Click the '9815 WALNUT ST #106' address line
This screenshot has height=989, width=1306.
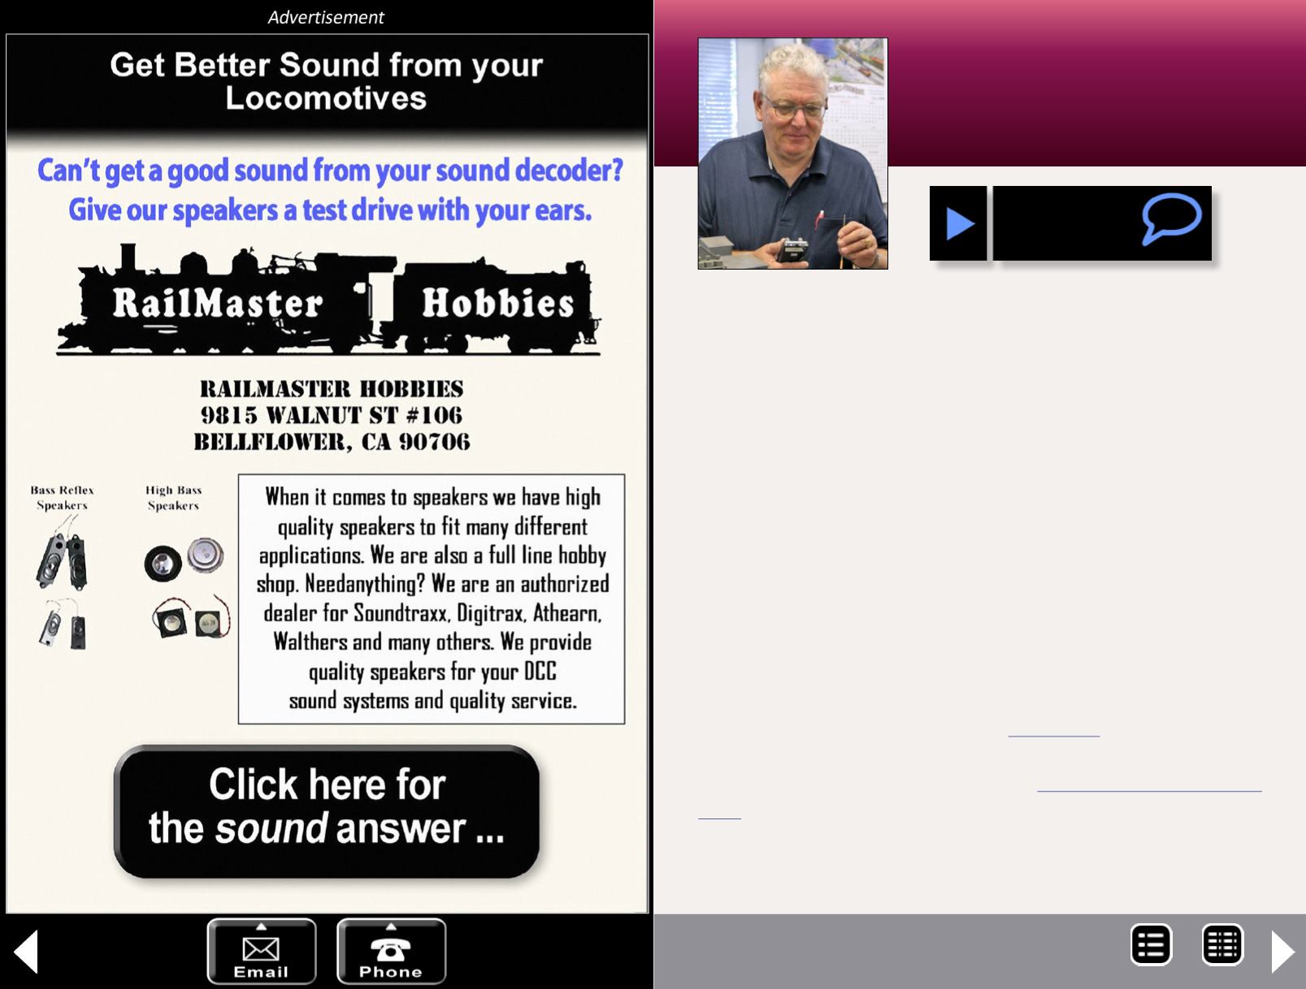(332, 415)
